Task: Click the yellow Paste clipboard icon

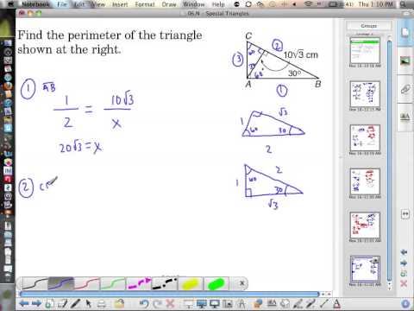Action: coord(119,303)
